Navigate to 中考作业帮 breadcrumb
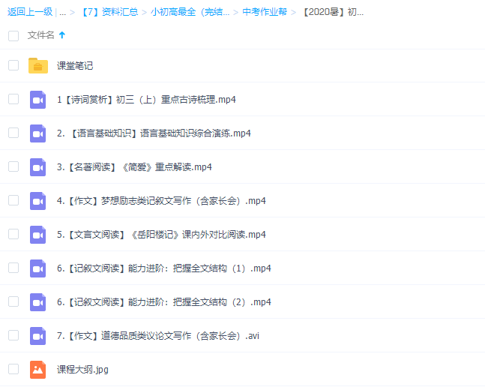The image size is (485, 387). pos(262,12)
